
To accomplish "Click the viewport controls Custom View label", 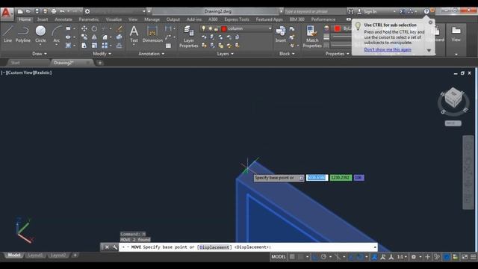I will click(x=20, y=72).
